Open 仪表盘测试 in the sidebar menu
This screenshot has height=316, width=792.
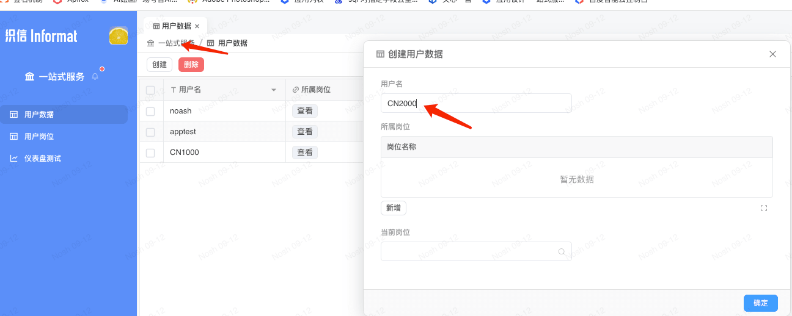point(64,159)
